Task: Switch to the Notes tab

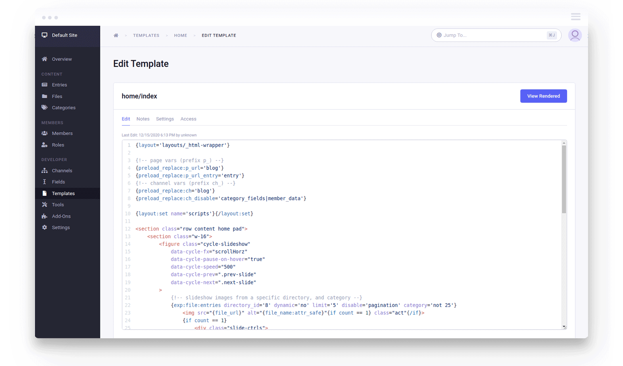Action: tap(143, 119)
